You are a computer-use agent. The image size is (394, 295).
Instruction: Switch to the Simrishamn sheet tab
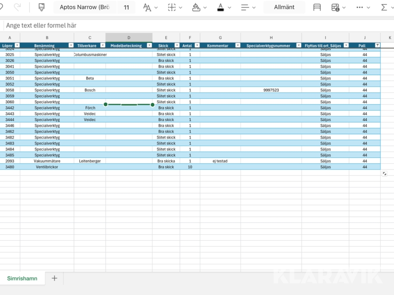coord(22,278)
